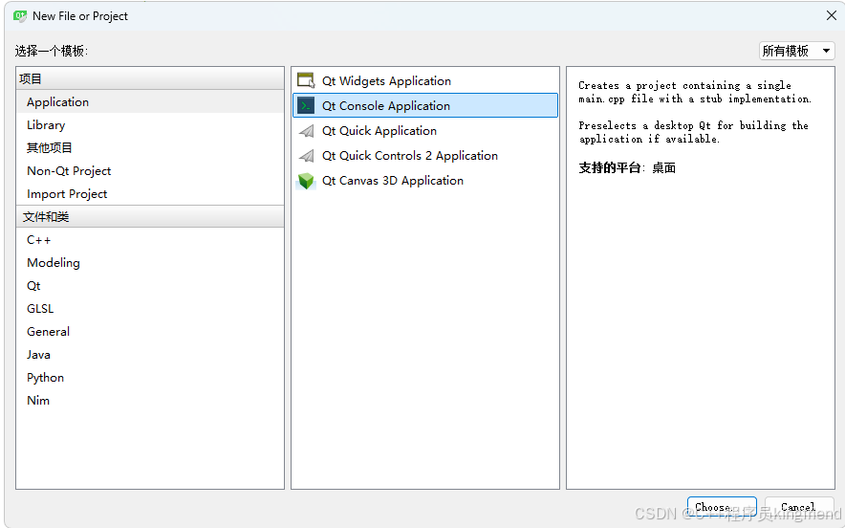Click the Qt Console Application terminal icon
Image resolution: width=845 pixels, height=528 pixels.
click(x=306, y=106)
